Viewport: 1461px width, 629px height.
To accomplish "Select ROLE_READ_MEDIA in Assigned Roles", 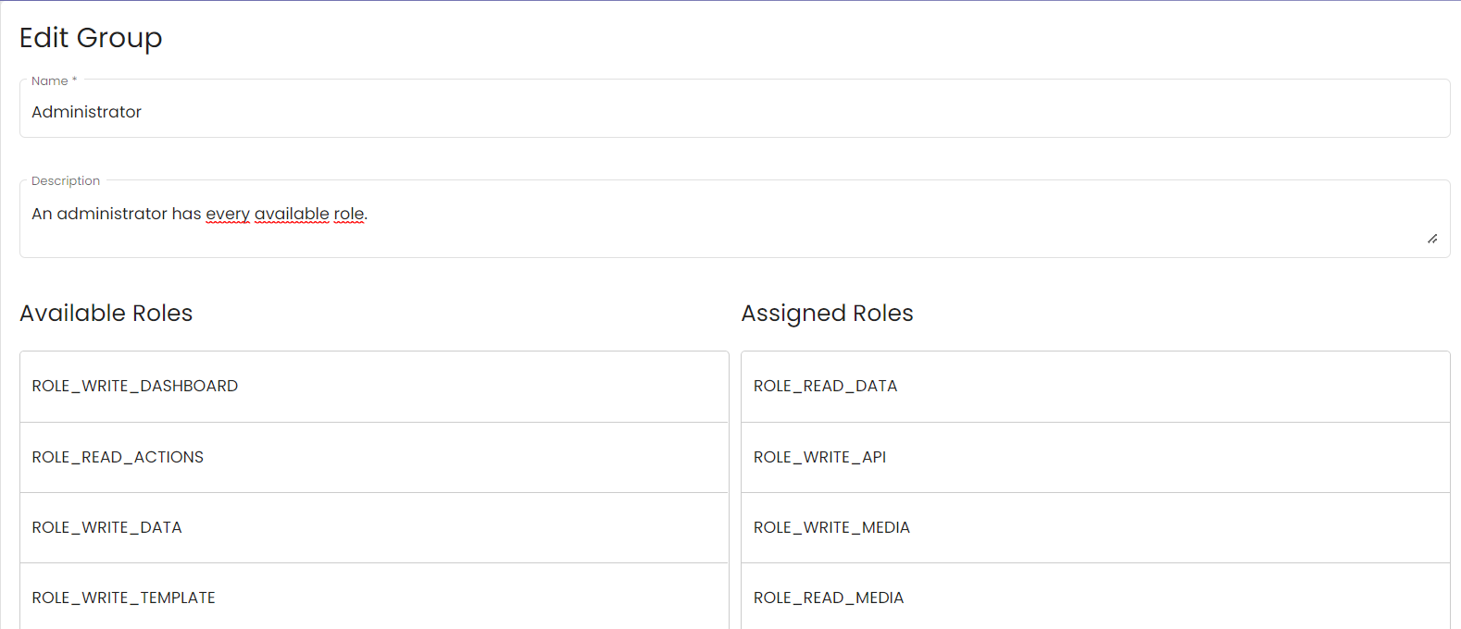I will point(1095,597).
